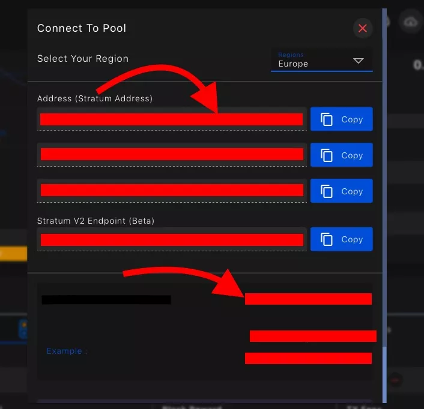Click the Regions dropdown triangle arrow
424x409 pixels.
click(359, 61)
